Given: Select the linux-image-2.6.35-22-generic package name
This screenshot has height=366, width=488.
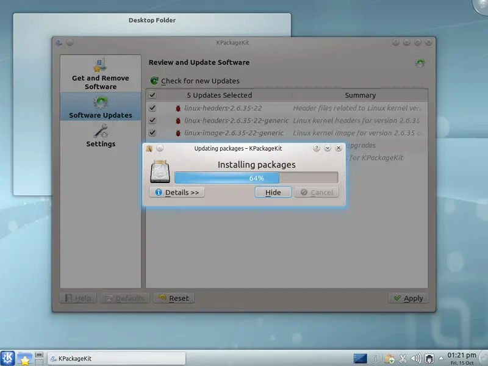Looking at the screenshot, I should click(x=234, y=133).
